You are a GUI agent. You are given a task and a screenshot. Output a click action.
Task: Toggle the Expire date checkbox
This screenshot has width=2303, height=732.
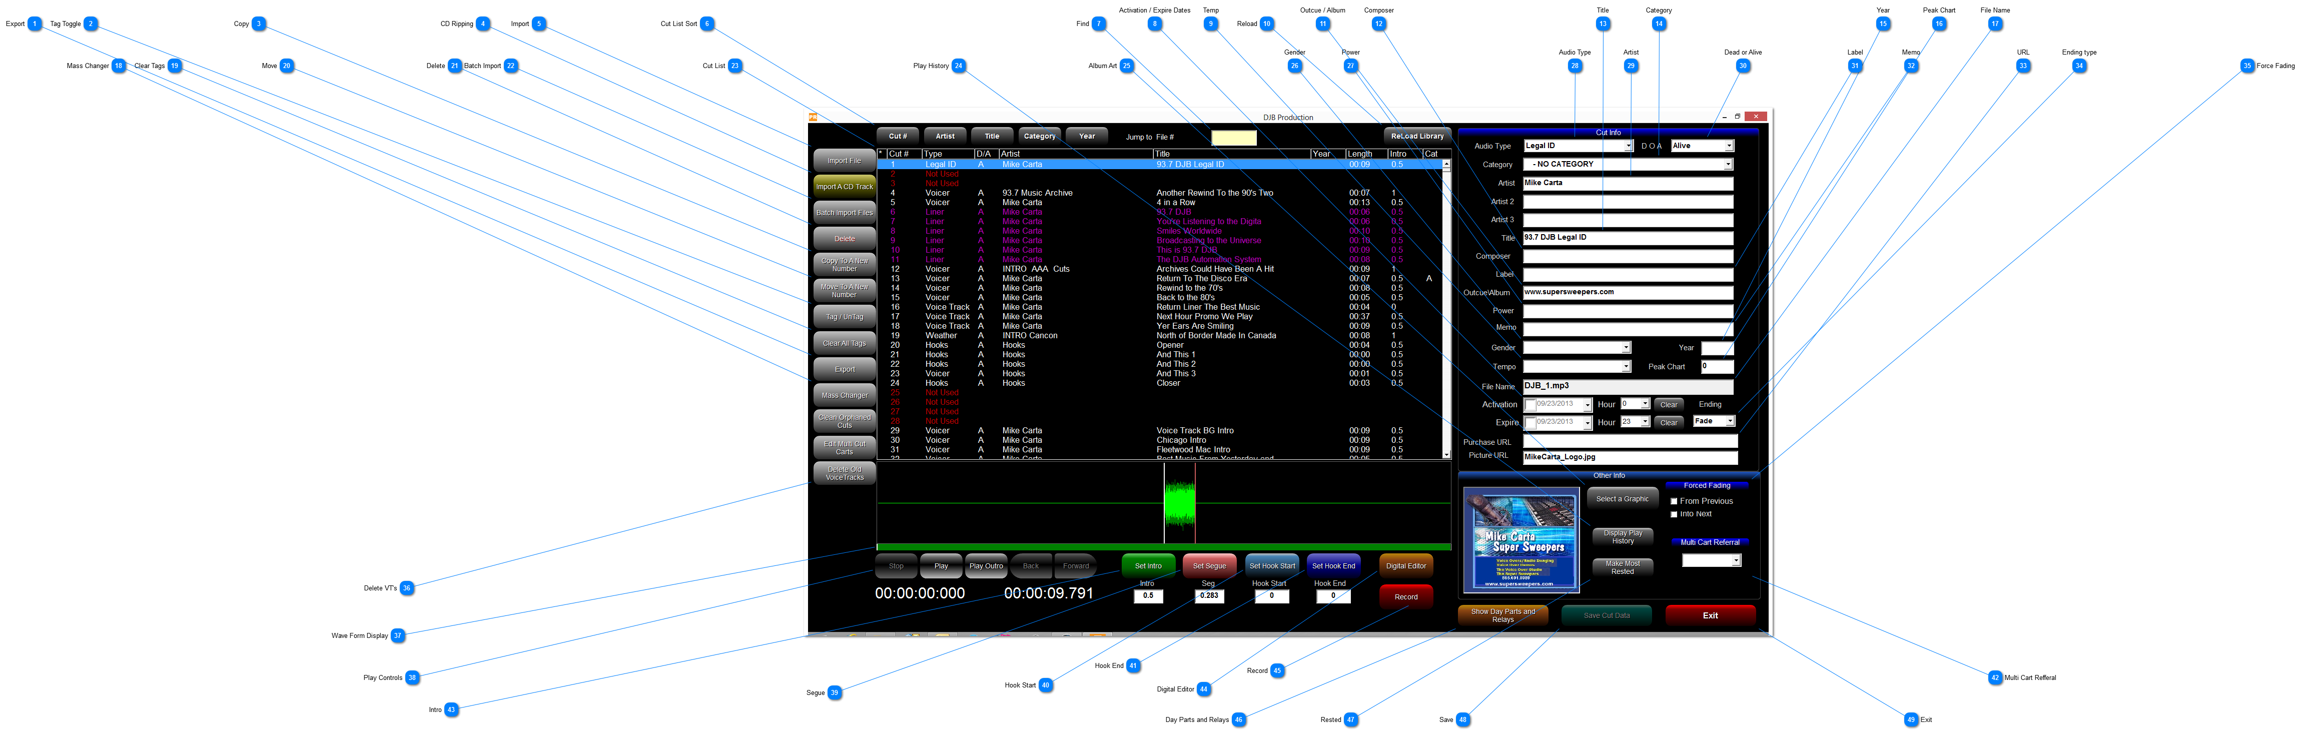pyautogui.click(x=1529, y=423)
